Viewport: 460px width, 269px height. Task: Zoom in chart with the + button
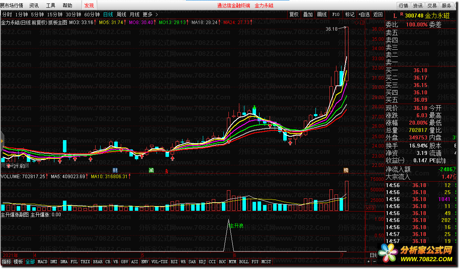[368, 262]
